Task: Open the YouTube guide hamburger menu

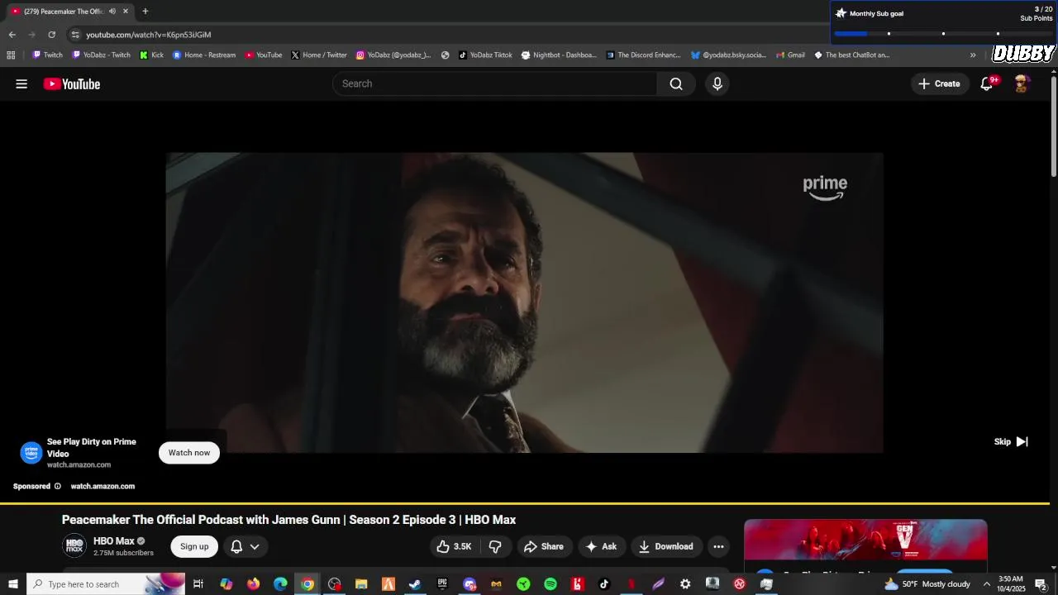Action: [21, 83]
